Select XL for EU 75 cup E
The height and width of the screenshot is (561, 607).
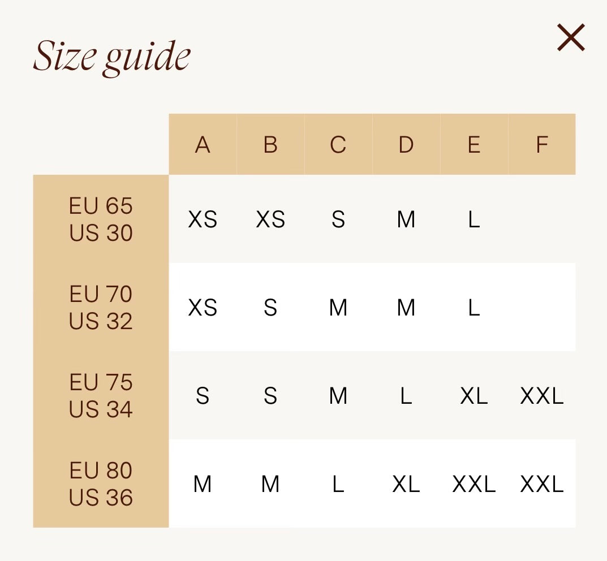point(474,395)
